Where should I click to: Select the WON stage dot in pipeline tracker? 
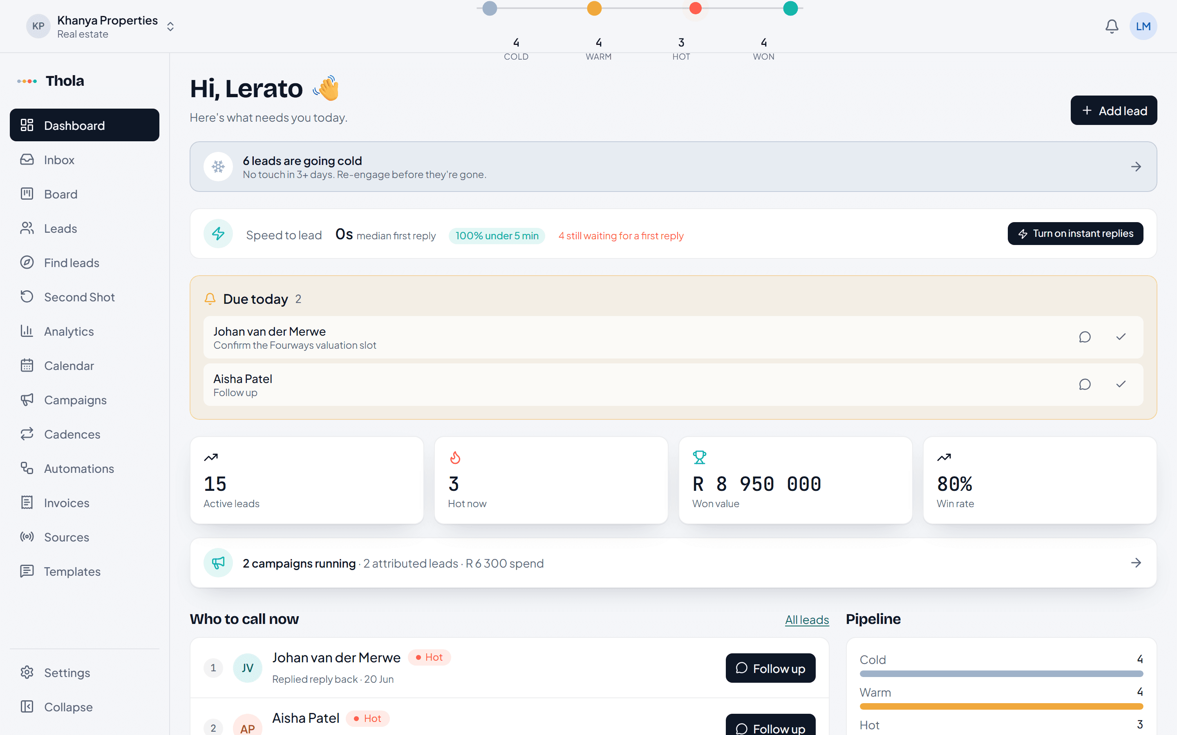click(x=790, y=8)
